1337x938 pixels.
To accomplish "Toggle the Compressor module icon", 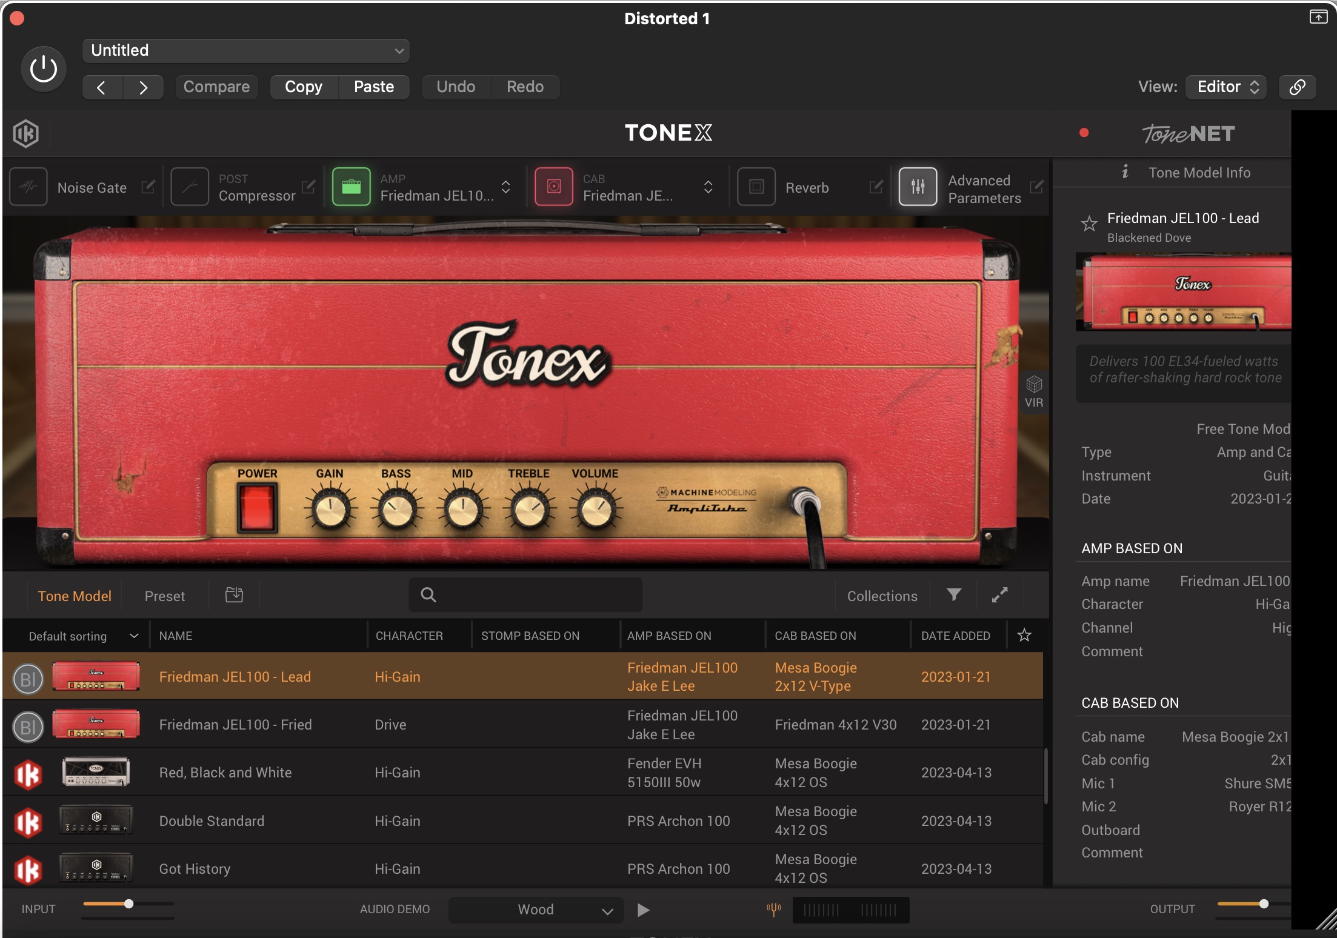I will click(190, 187).
